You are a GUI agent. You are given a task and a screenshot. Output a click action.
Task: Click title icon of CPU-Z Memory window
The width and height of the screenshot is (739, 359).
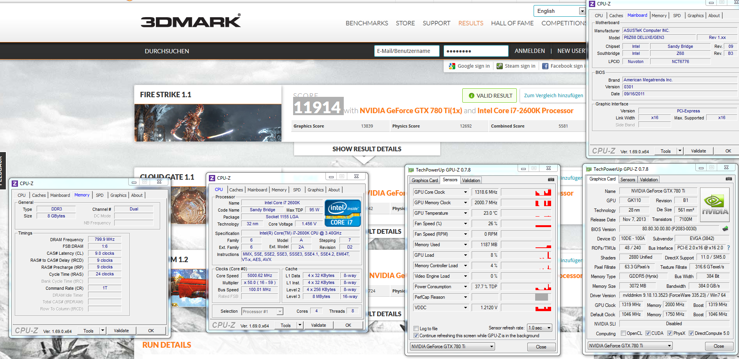(x=15, y=183)
